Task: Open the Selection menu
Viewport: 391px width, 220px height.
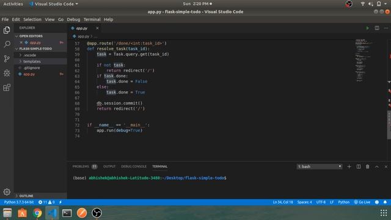Action: coord(32,20)
